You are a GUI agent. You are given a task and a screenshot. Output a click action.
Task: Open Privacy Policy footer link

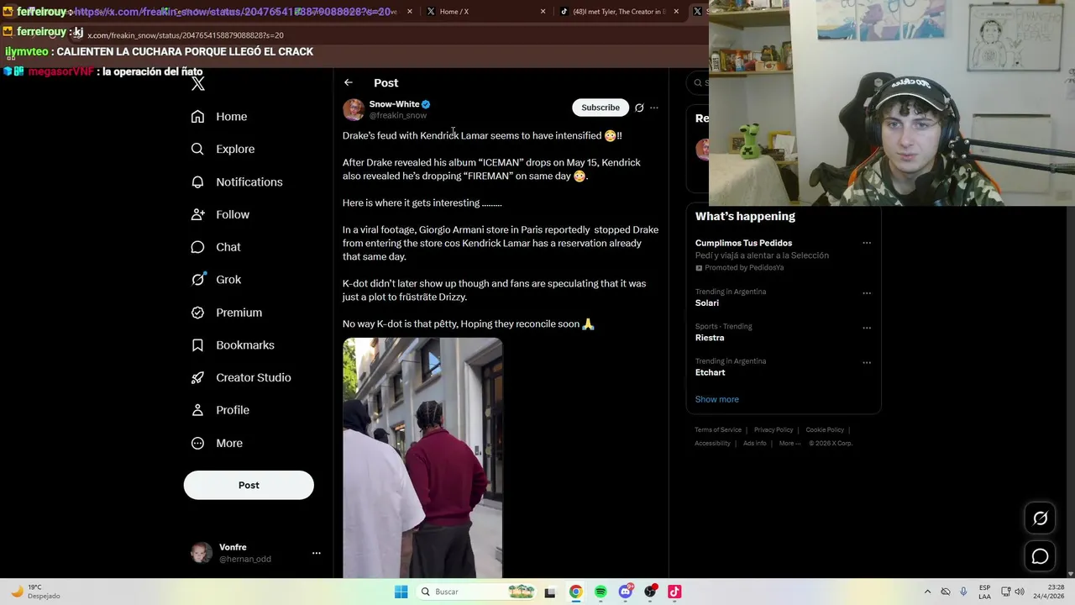[773, 430]
